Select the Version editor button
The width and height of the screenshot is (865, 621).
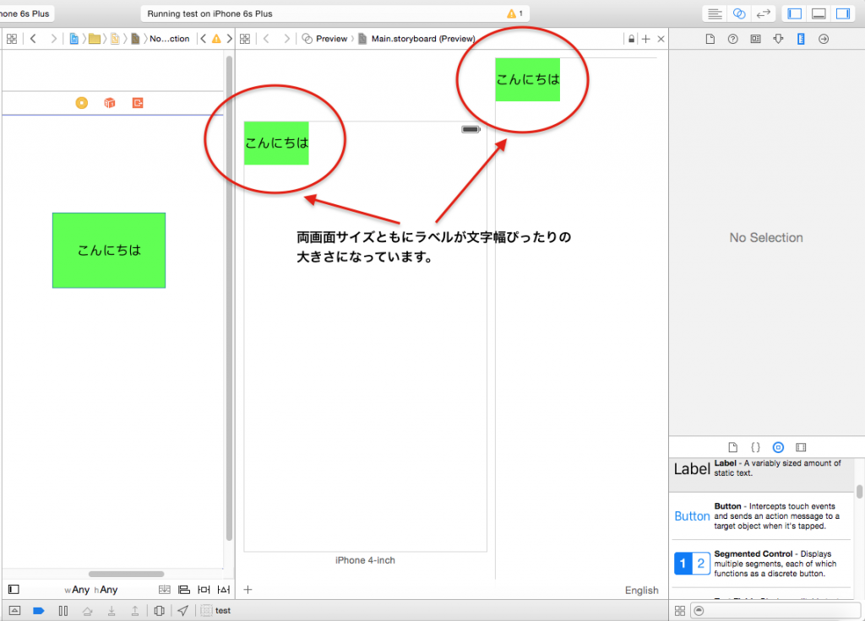click(764, 13)
